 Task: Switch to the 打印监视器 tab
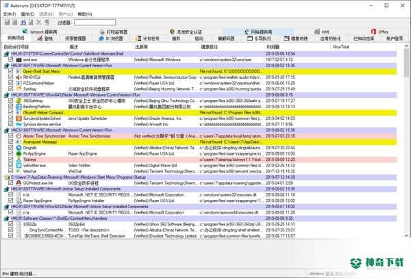pos(114,32)
